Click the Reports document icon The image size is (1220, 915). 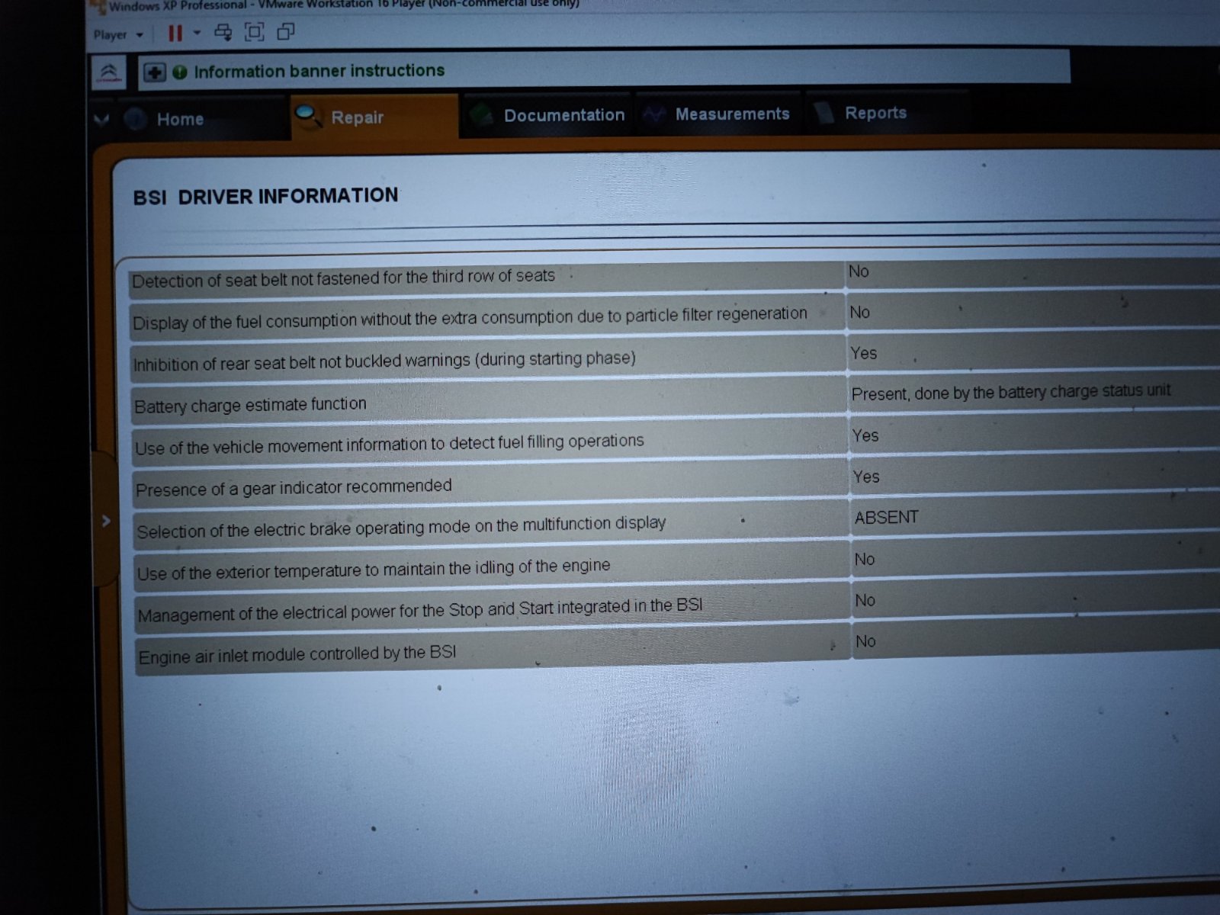tap(824, 113)
